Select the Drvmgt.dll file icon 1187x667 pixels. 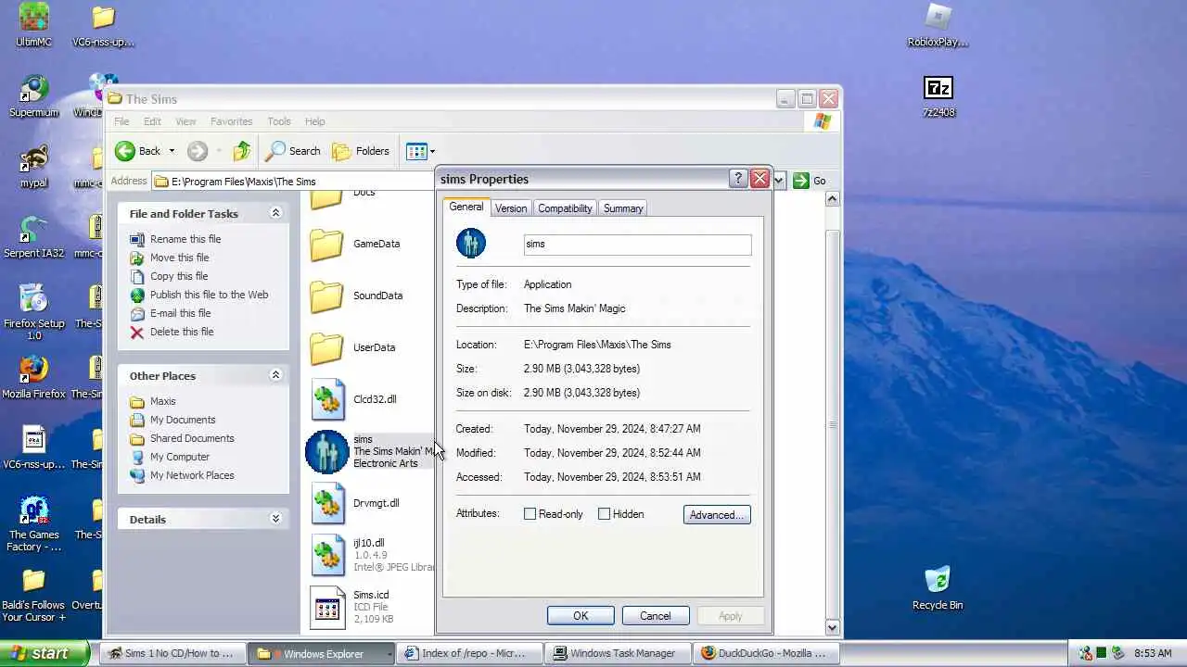coord(327,503)
